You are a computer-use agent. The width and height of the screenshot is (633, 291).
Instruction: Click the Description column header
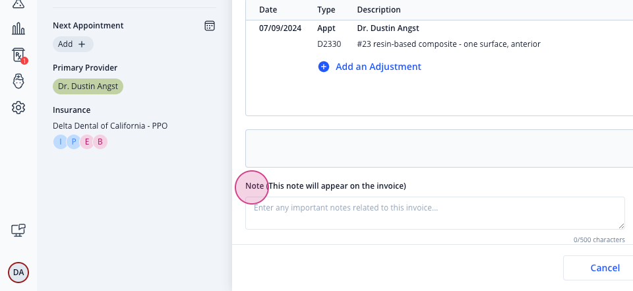coord(378,10)
